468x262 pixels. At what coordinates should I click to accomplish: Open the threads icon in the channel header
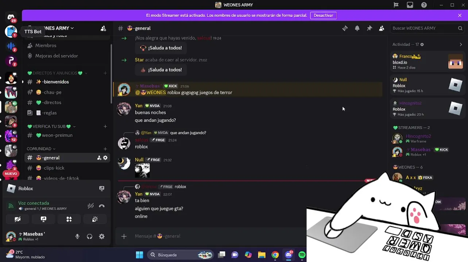point(345,28)
